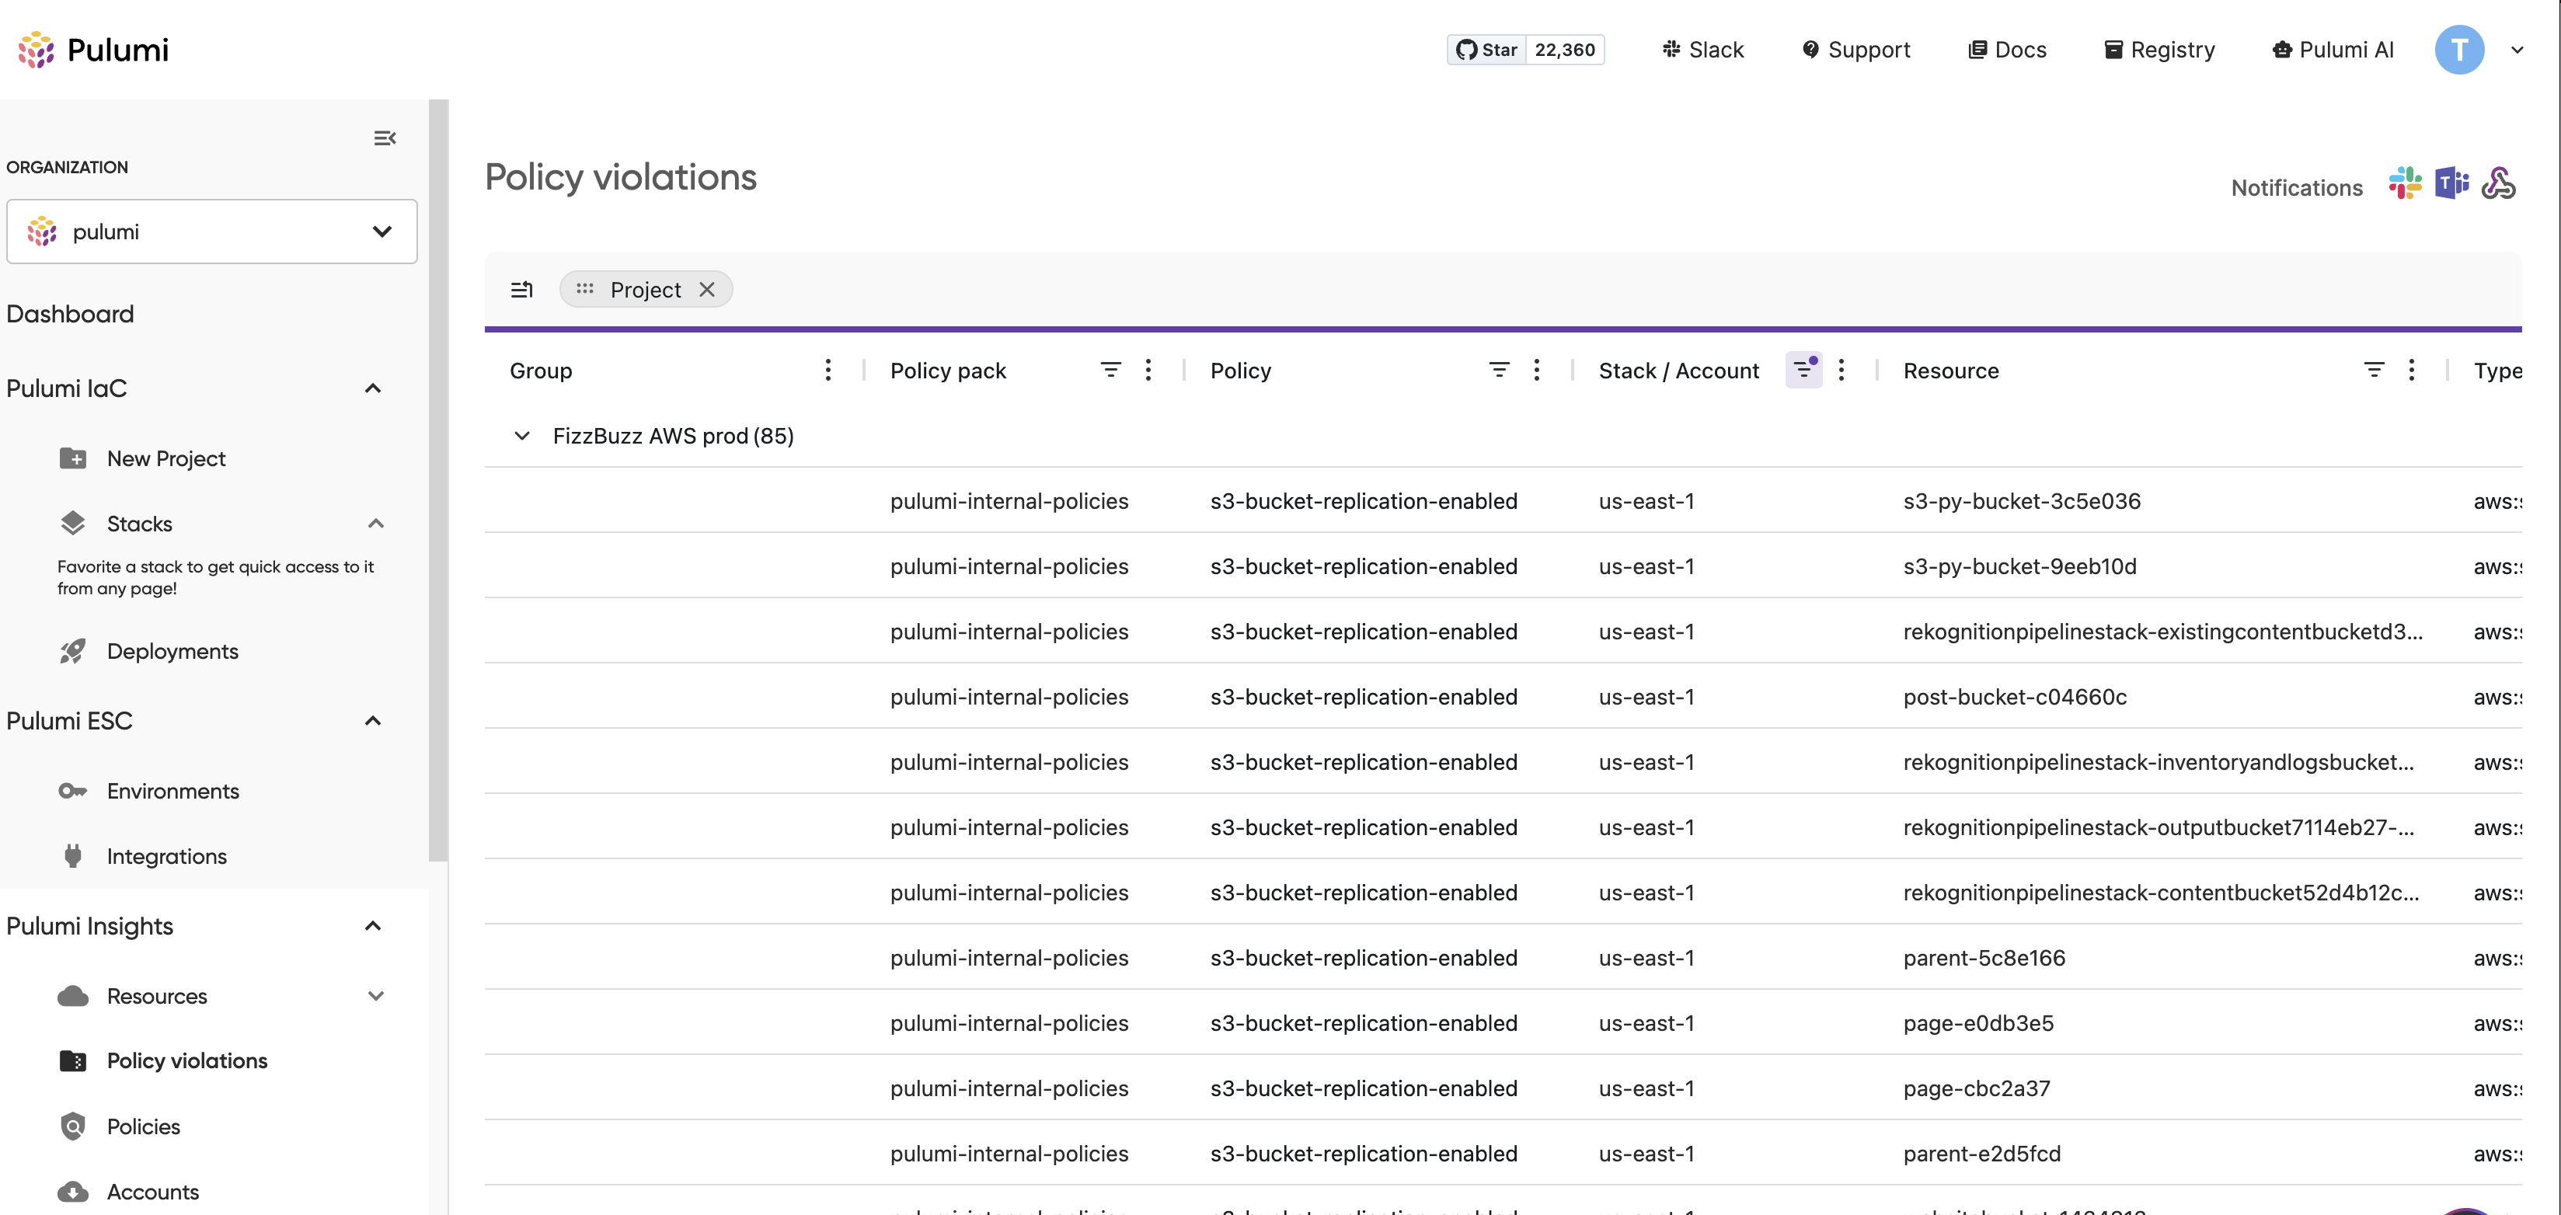
Task: Click the Slack notifications icon
Action: 2405,184
